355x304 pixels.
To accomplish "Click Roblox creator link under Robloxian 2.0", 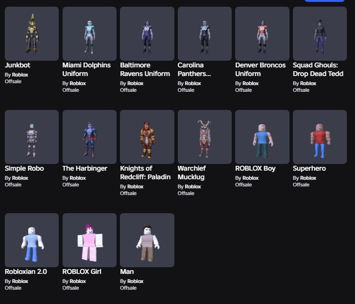I will 20,282.
